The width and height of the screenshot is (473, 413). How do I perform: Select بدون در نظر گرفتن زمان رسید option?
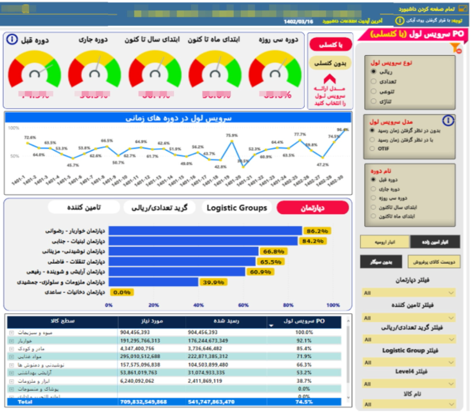tap(372, 130)
